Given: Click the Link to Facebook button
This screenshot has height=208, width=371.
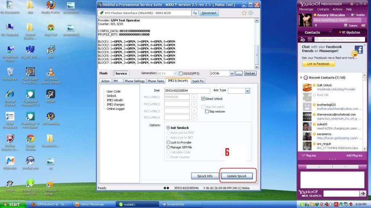Looking at the screenshot, I should [x=318, y=64].
